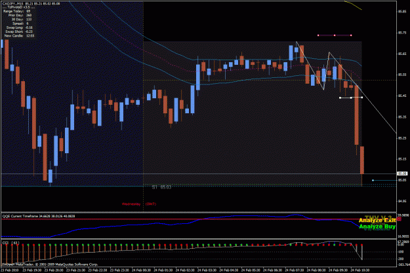
Task: Click the 'Spread:' info label
Action: coord(18,24)
